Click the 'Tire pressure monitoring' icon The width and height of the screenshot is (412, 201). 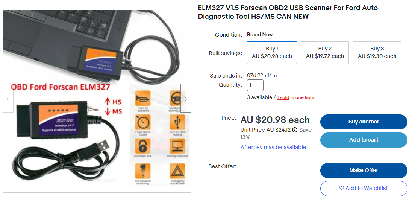click(x=142, y=171)
